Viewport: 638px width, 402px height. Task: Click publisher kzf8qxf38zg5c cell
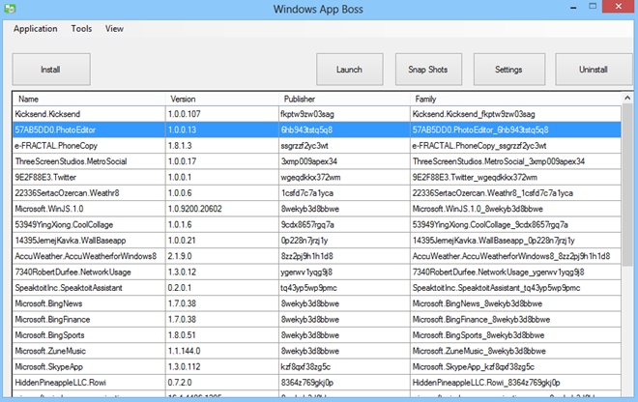click(345, 367)
